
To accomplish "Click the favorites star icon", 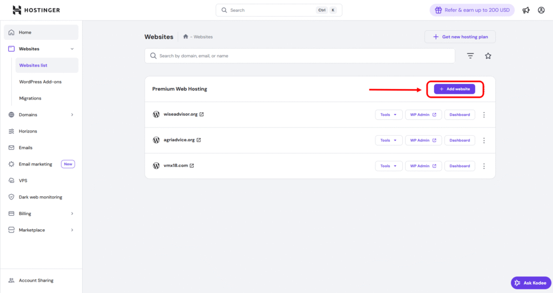I will point(488,56).
